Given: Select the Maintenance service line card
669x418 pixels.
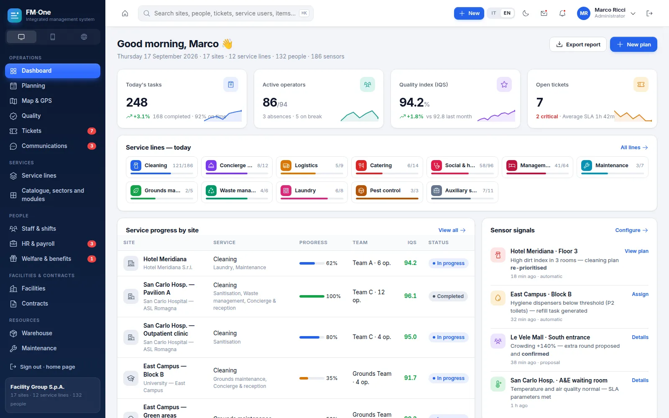Looking at the screenshot, I should pyautogui.click(x=613, y=167).
